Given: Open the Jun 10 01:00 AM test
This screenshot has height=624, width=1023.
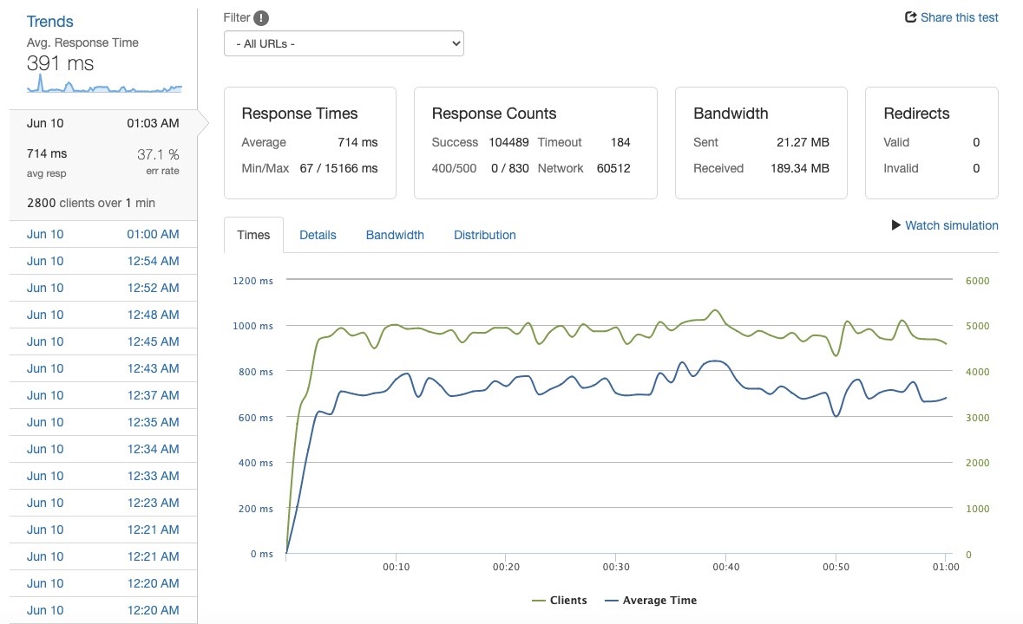Looking at the screenshot, I should click(x=103, y=234).
